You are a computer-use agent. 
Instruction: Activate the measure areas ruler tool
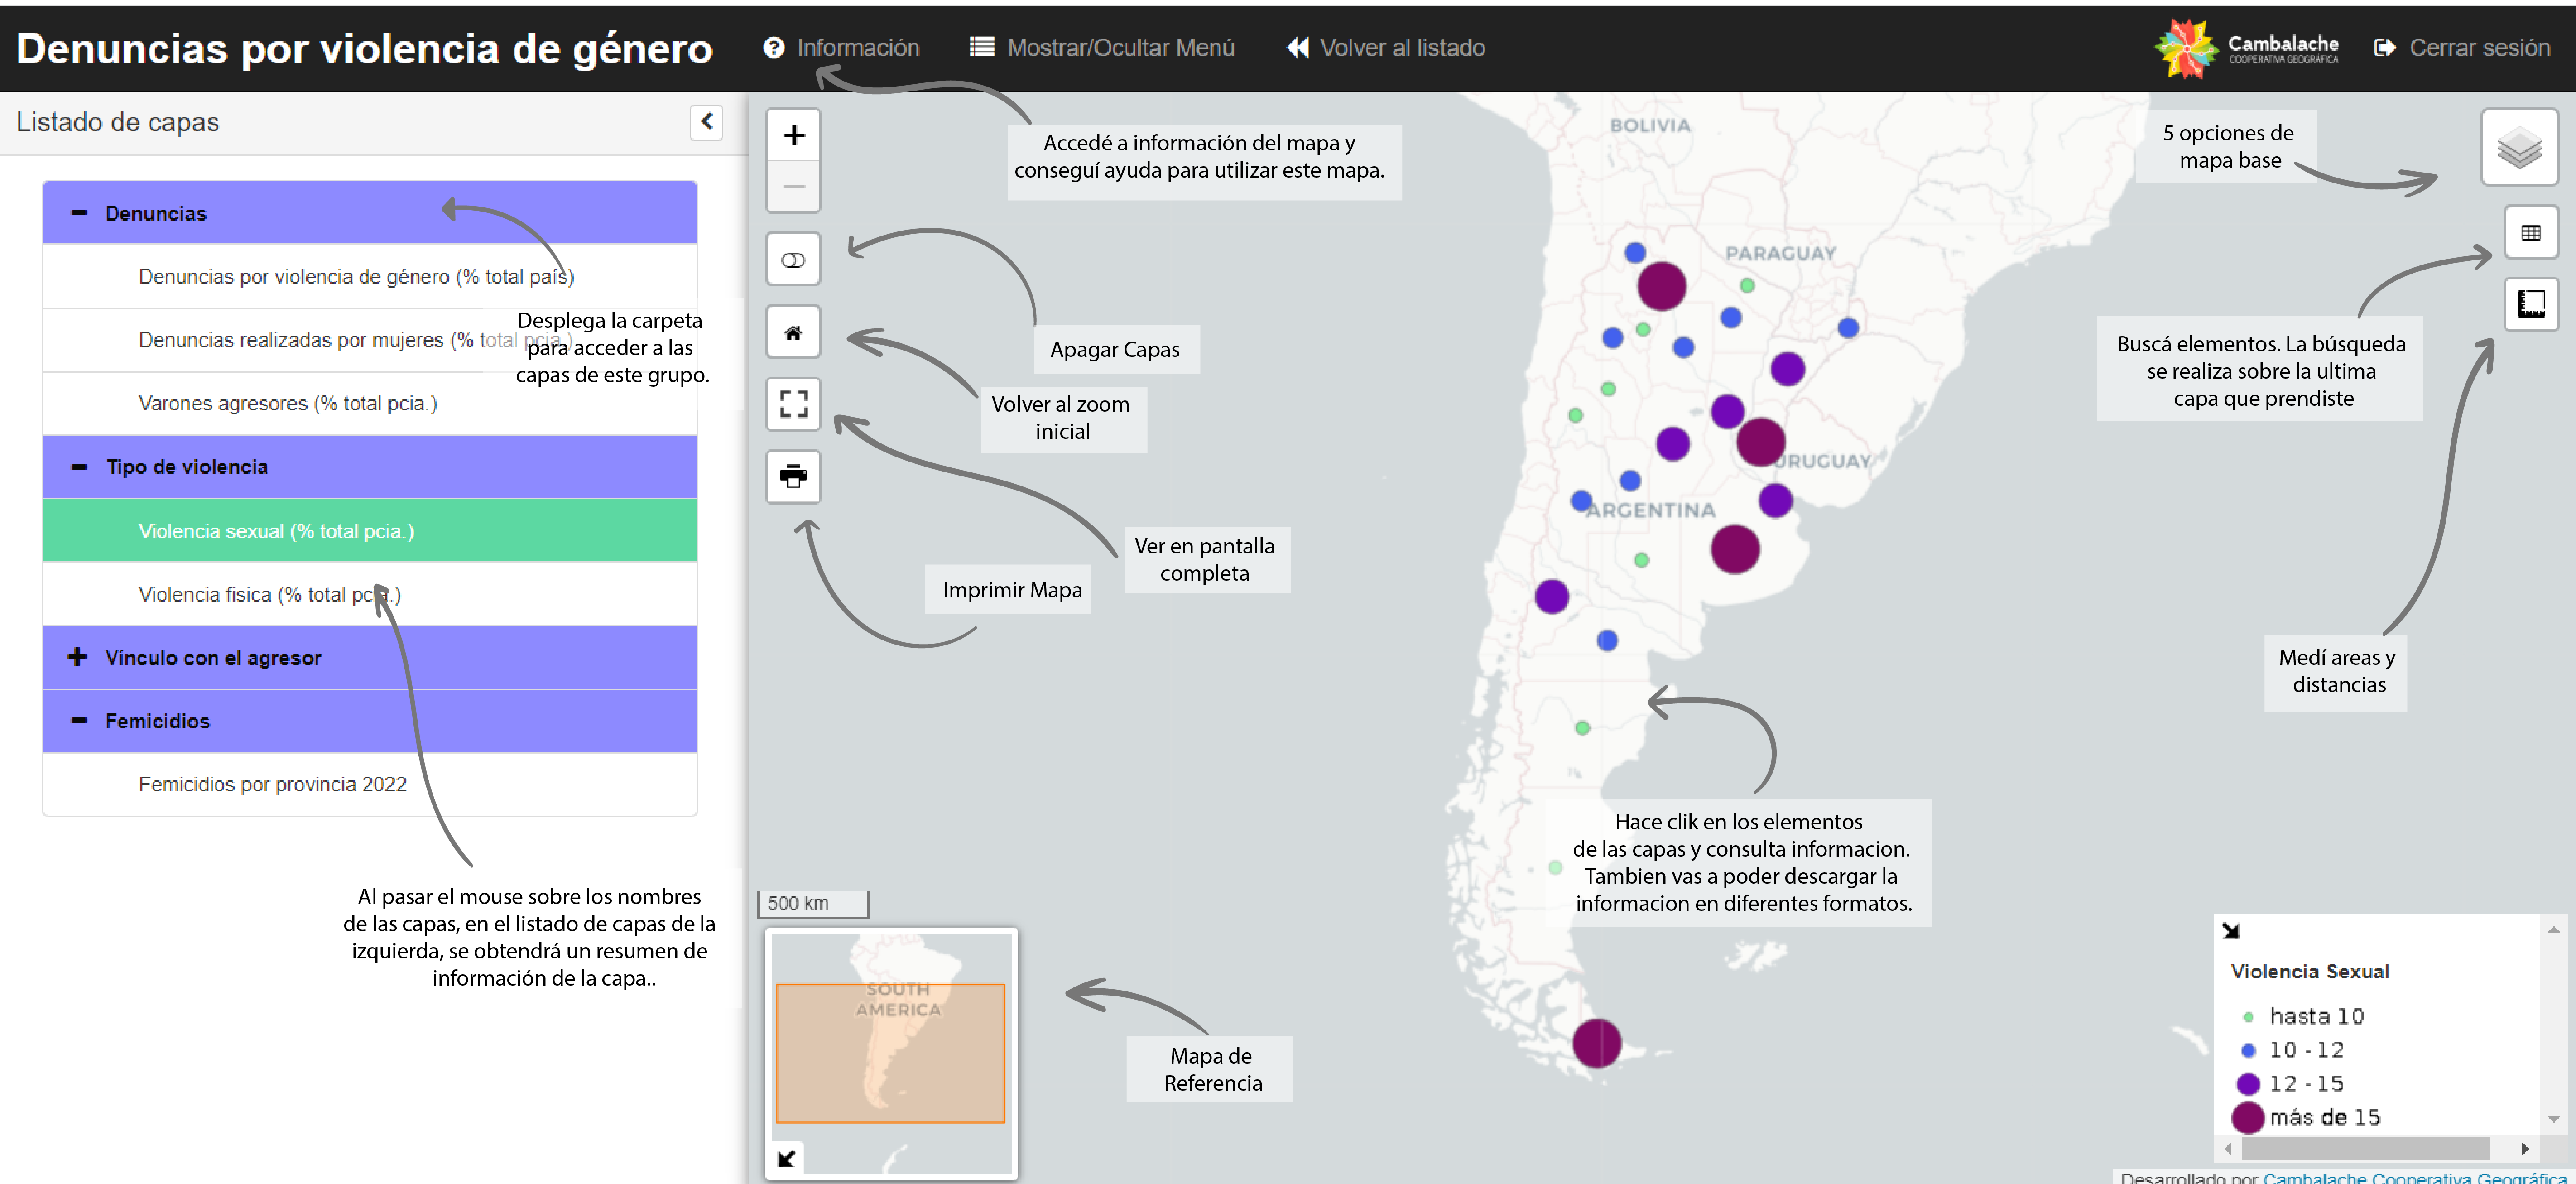(x=2531, y=304)
